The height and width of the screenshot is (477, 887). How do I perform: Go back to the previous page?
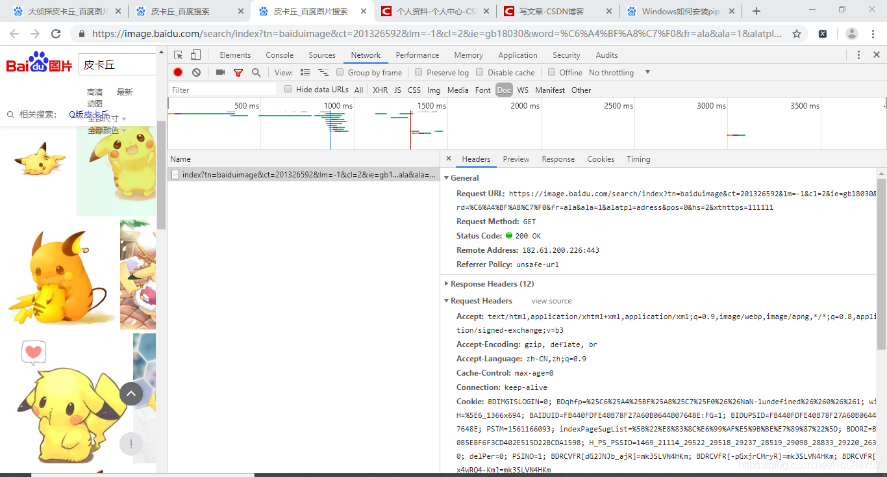15,34
